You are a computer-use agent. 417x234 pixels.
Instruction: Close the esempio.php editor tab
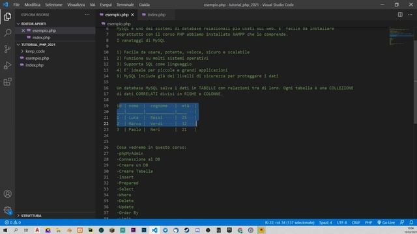coord(132,14)
